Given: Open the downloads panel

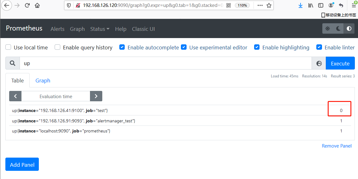Looking at the screenshot, I should coord(301,5).
